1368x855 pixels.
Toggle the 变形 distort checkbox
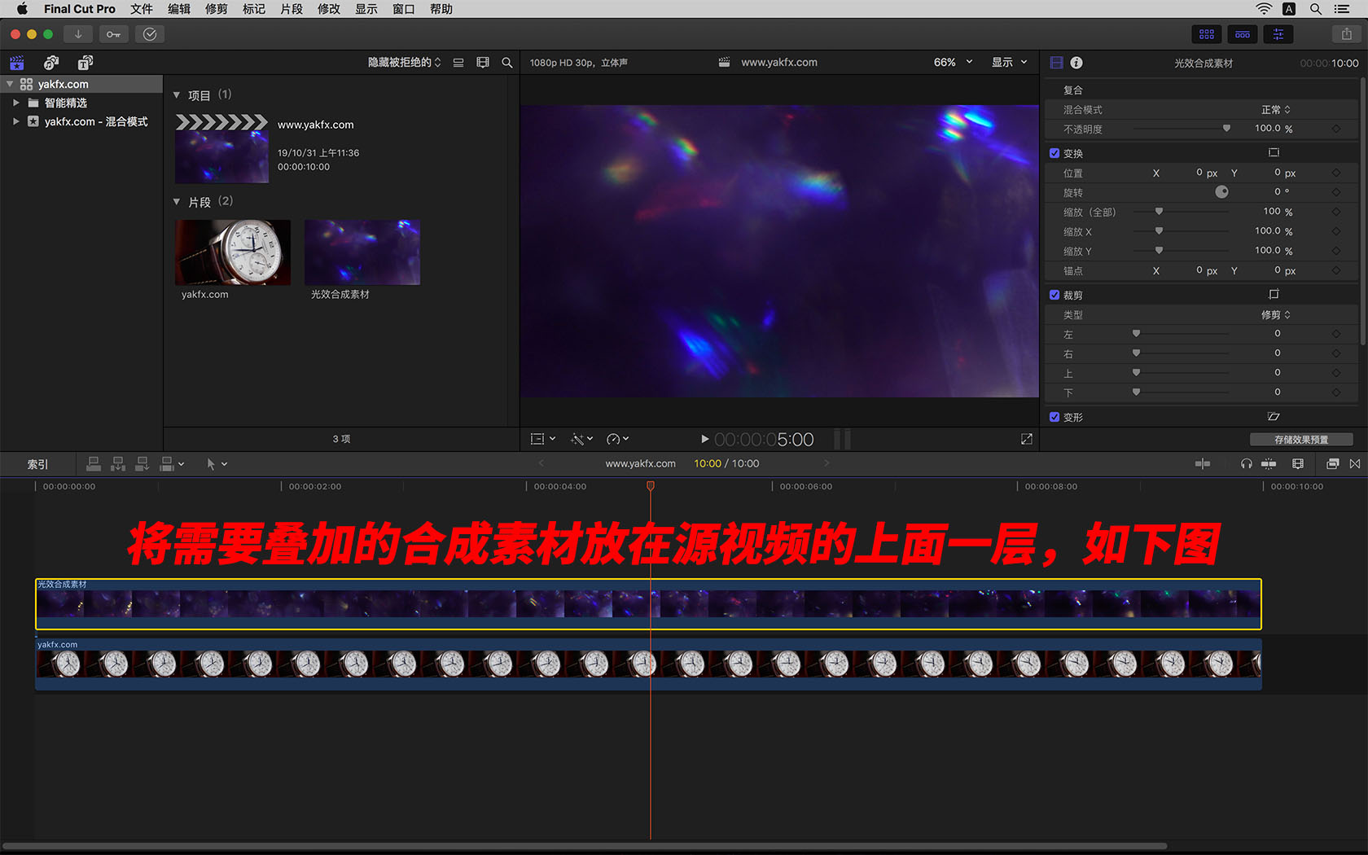point(1054,417)
